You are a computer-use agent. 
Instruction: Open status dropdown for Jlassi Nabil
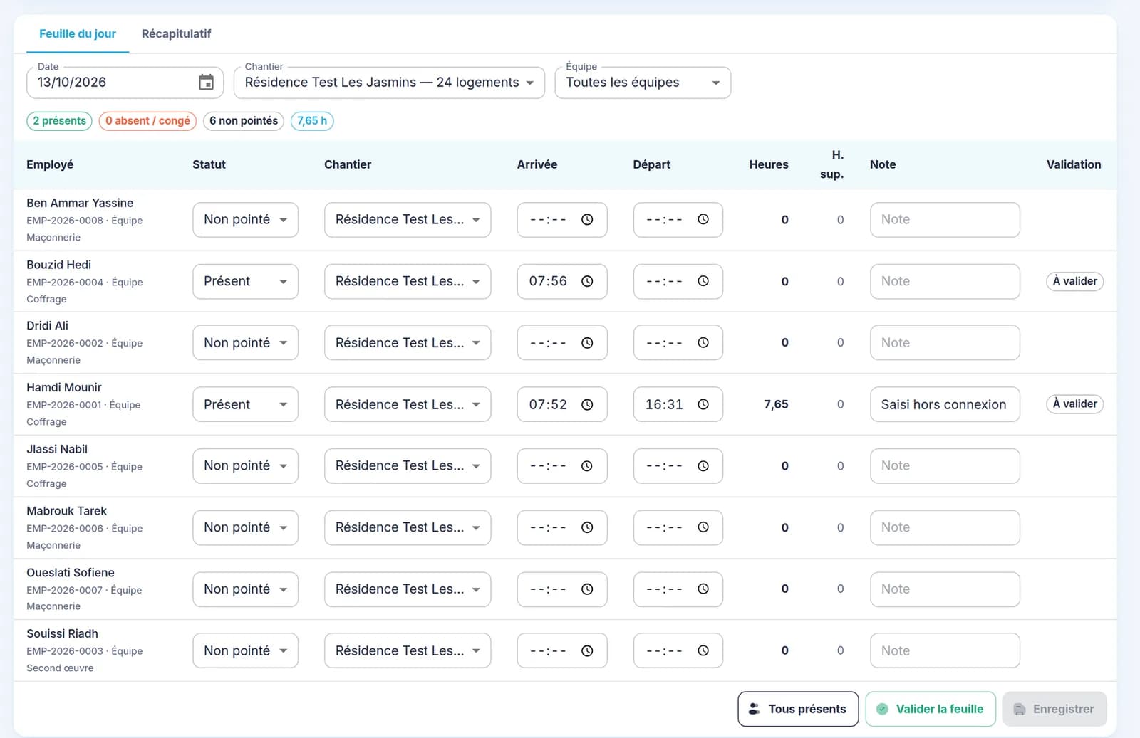[x=245, y=466]
